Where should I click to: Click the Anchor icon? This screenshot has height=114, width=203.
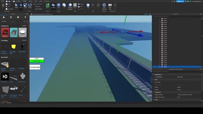pos(79,9)
